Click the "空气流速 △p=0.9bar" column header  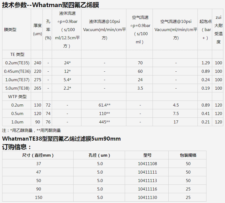(140, 30)
